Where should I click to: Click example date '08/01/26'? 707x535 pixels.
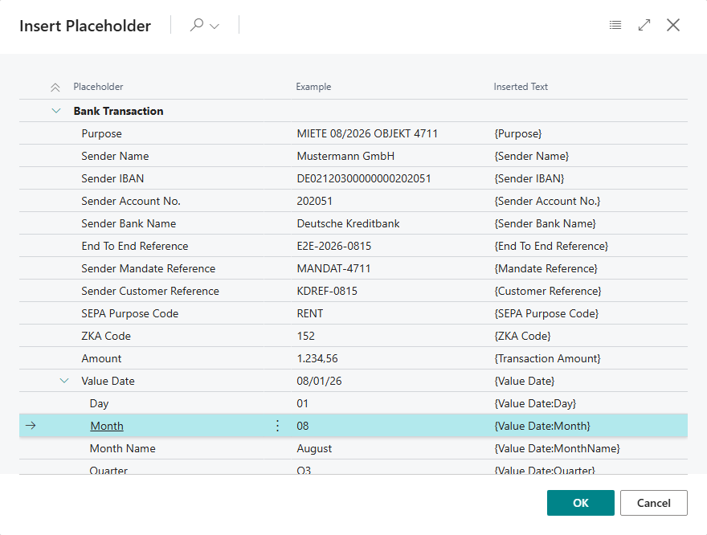click(x=319, y=381)
